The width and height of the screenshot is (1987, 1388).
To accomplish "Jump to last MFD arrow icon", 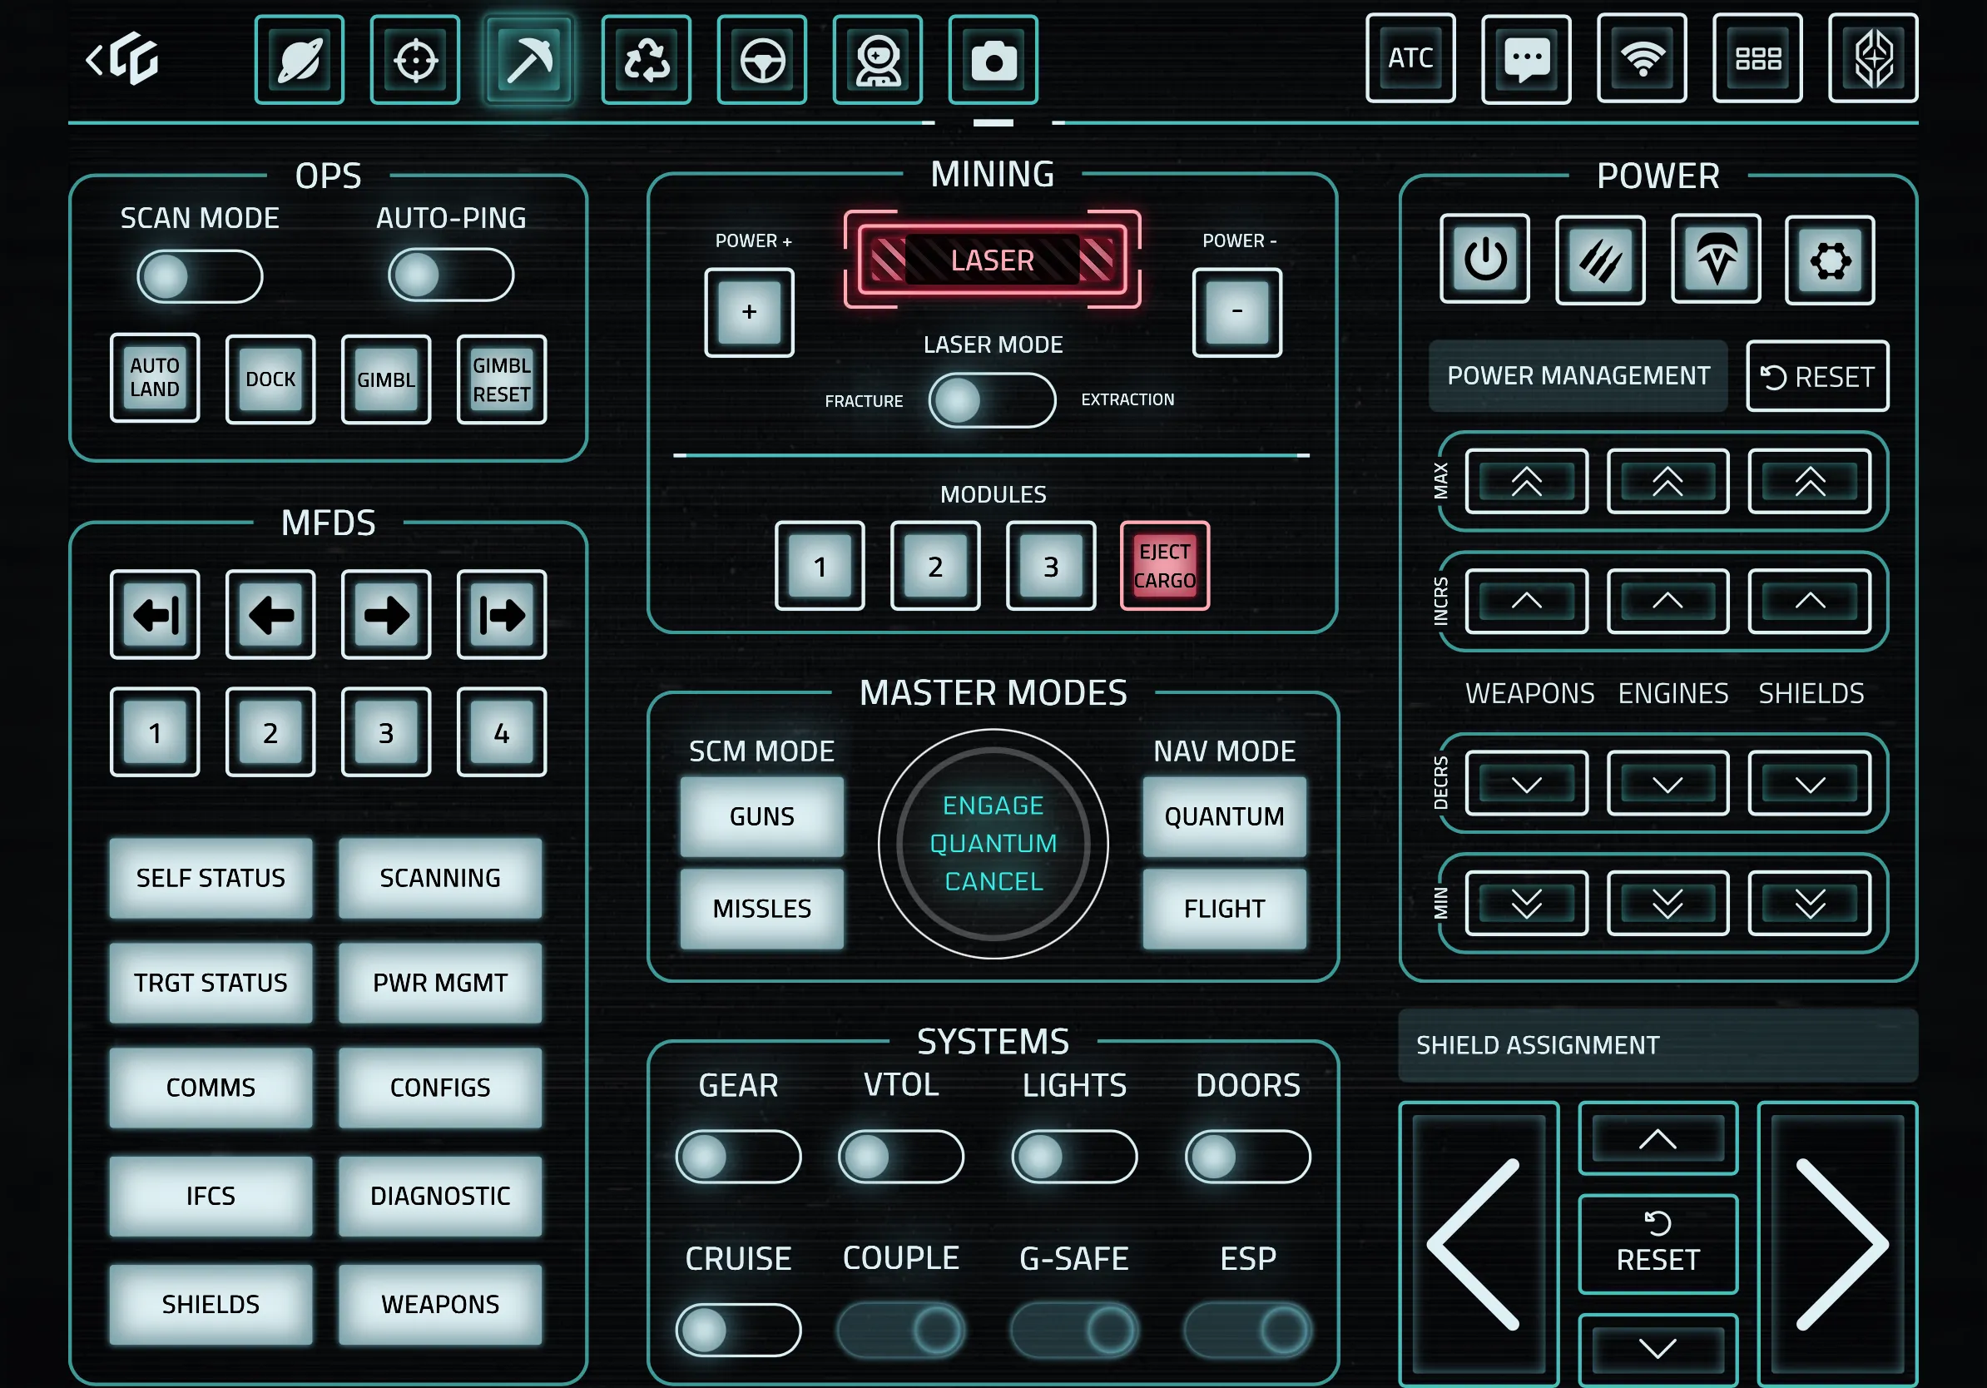I will point(501,614).
